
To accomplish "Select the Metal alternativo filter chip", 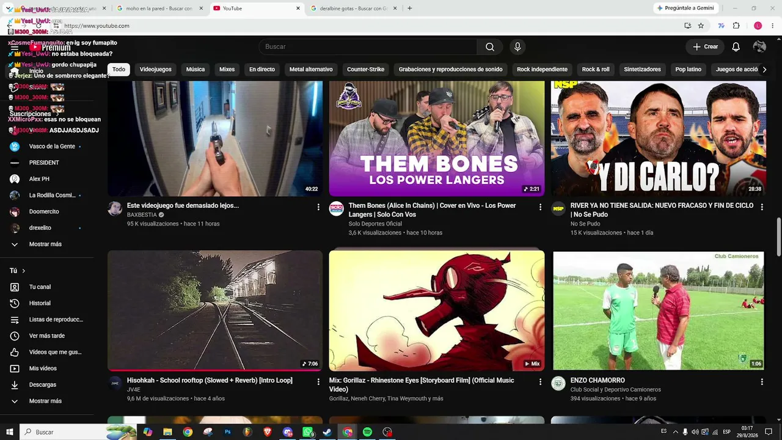I will click(x=311, y=70).
